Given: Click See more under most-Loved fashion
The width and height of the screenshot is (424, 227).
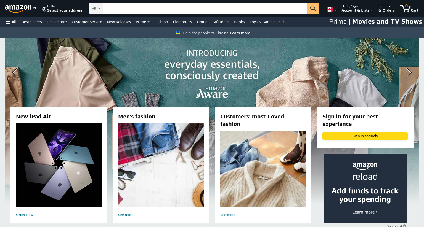Looking at the screenshot, I should tap(228, 215).
